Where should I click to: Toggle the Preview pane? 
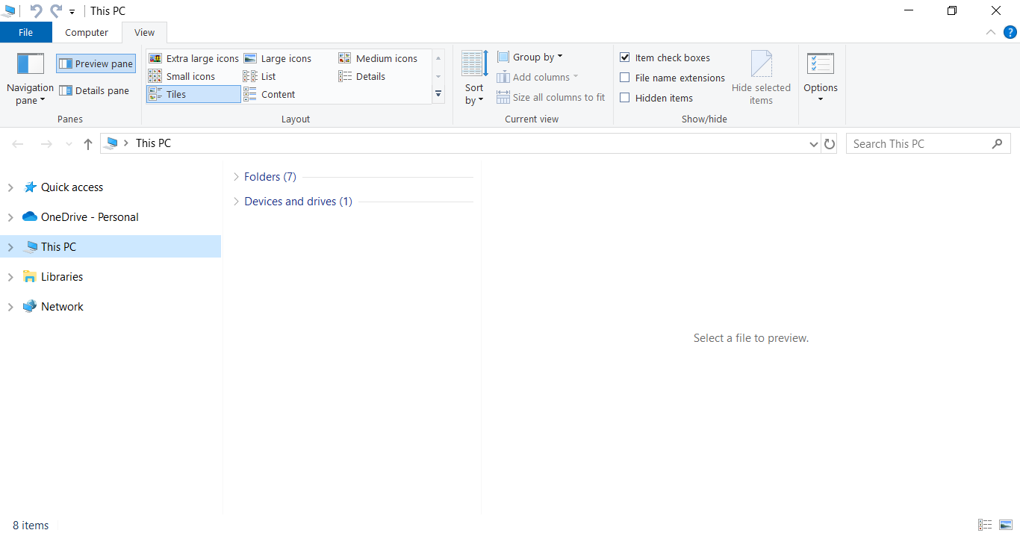(96, 63)
